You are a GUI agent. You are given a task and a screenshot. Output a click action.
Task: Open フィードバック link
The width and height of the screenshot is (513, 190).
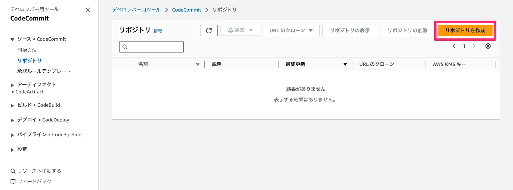point(34,182)
